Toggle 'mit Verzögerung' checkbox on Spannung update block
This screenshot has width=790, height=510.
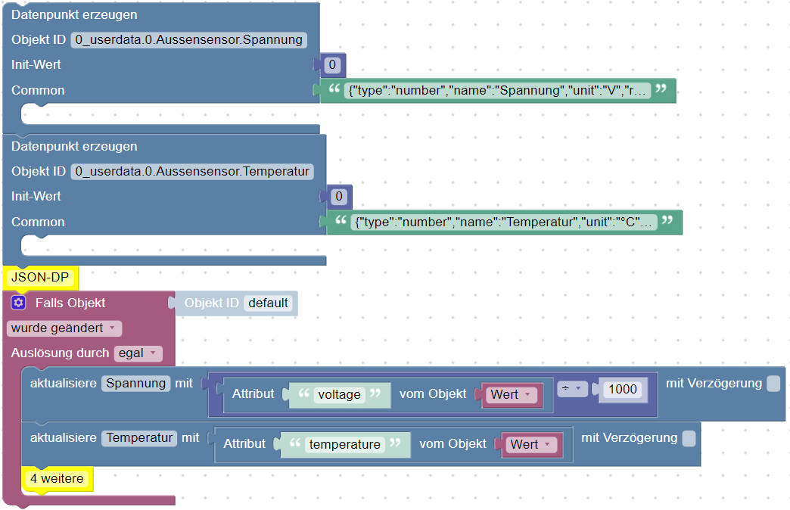point(773,384)
